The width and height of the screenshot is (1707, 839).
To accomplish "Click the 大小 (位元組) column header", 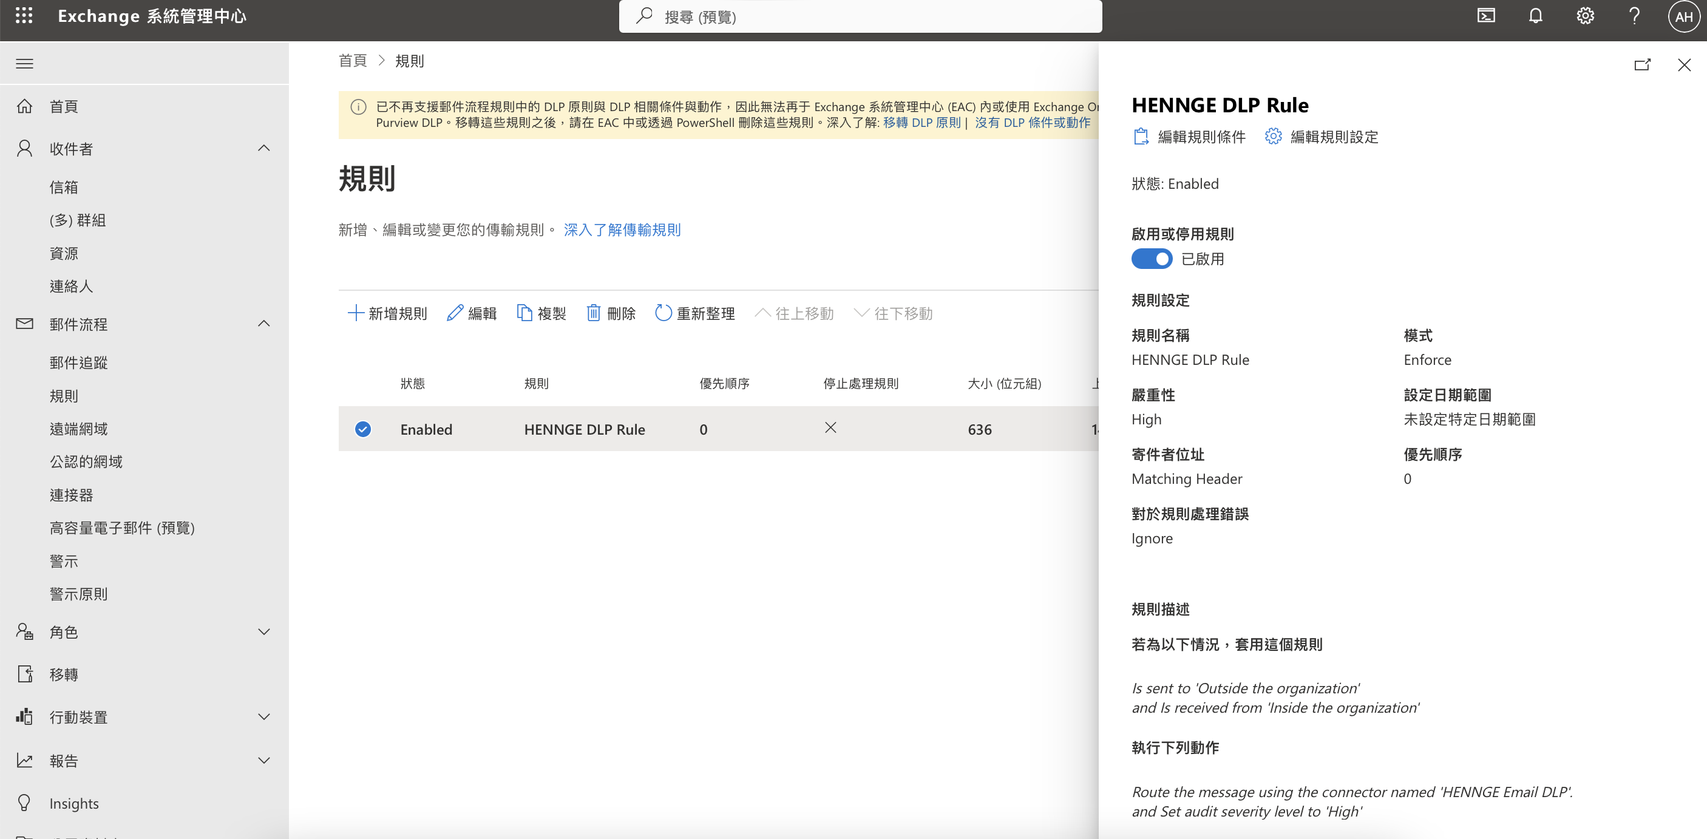I will click(x=1004, y=384).
